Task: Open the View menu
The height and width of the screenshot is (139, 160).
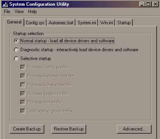Action: (x=19, y=12)
